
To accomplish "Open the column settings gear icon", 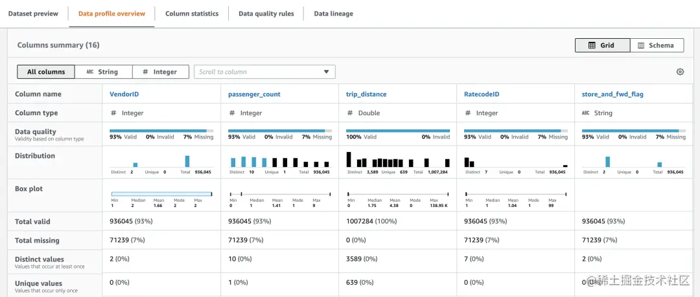I will [x=680, y=72].
